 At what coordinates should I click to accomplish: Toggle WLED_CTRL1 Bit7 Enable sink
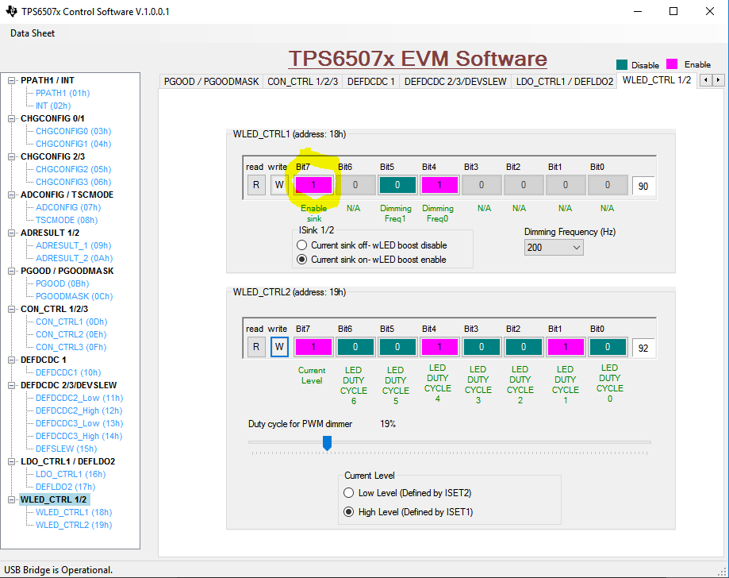tap(313, 185)
